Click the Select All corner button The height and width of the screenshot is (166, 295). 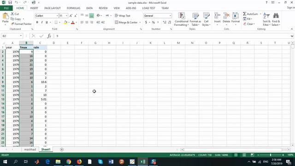(x=3, y=43)
